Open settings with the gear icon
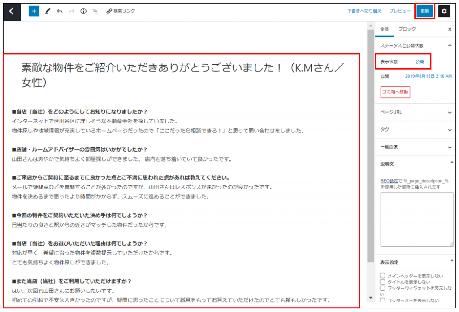Viewport: 459px width, 312px height. 444,11
